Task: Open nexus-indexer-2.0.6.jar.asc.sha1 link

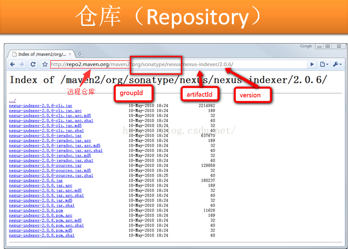Action: click(46, 196)
